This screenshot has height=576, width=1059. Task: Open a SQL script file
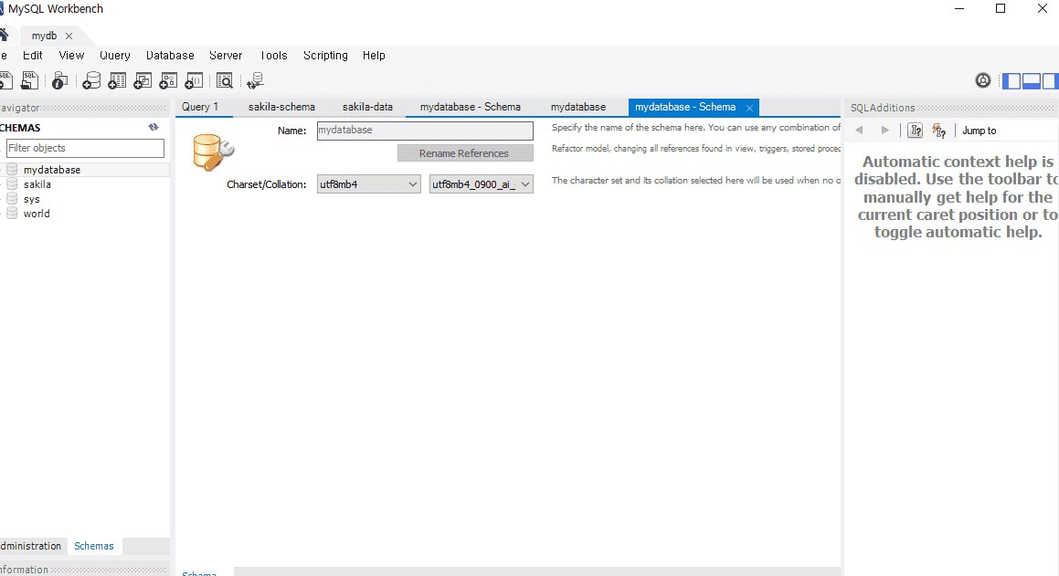29,81
